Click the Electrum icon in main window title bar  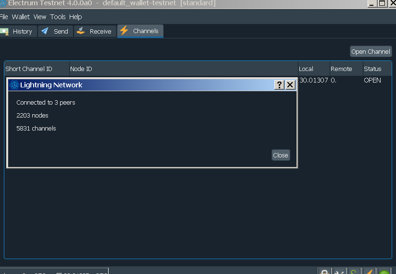click(x=3, y=3)
